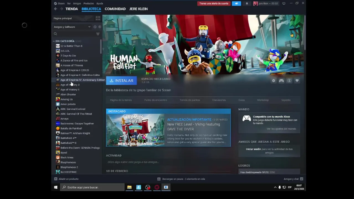Click the Steam logo menu
354x199 pixels.
coord(59,4)
